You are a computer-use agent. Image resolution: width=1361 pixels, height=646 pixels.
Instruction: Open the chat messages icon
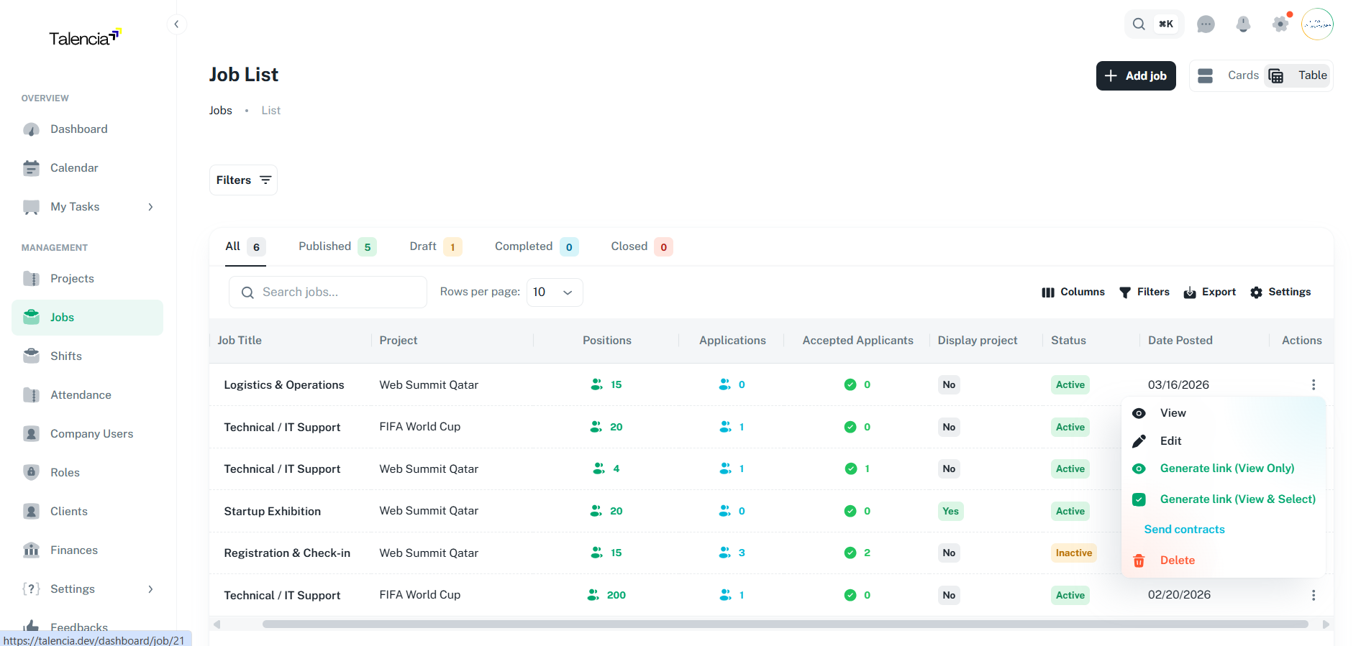[1206, 24]
